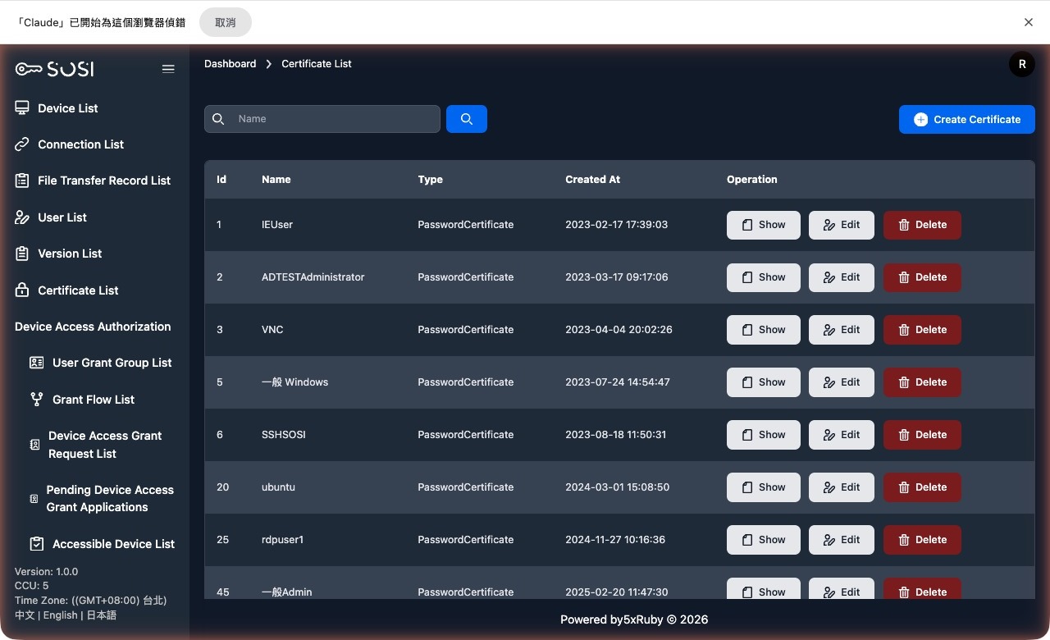Show the VNC certificate details
1050x640 pixels.
click(x=763, y=329)
